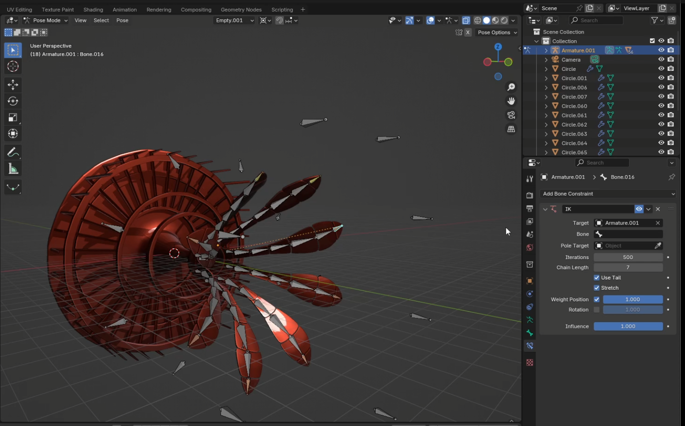685x426 pixels.
Task: Activate the Annotate tool
Action: pyautogui.click(x=13, y=152)
